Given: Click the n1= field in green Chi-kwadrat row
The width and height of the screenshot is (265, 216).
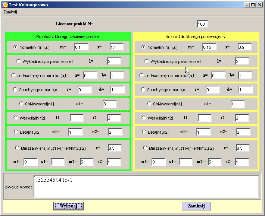Looking at the screenshot, I should [x=110, y=104].
